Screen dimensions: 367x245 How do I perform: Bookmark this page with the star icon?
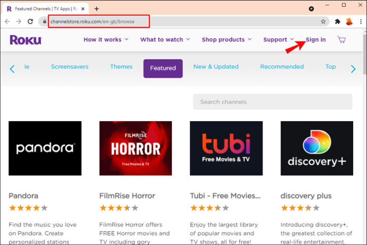point(323,21)
